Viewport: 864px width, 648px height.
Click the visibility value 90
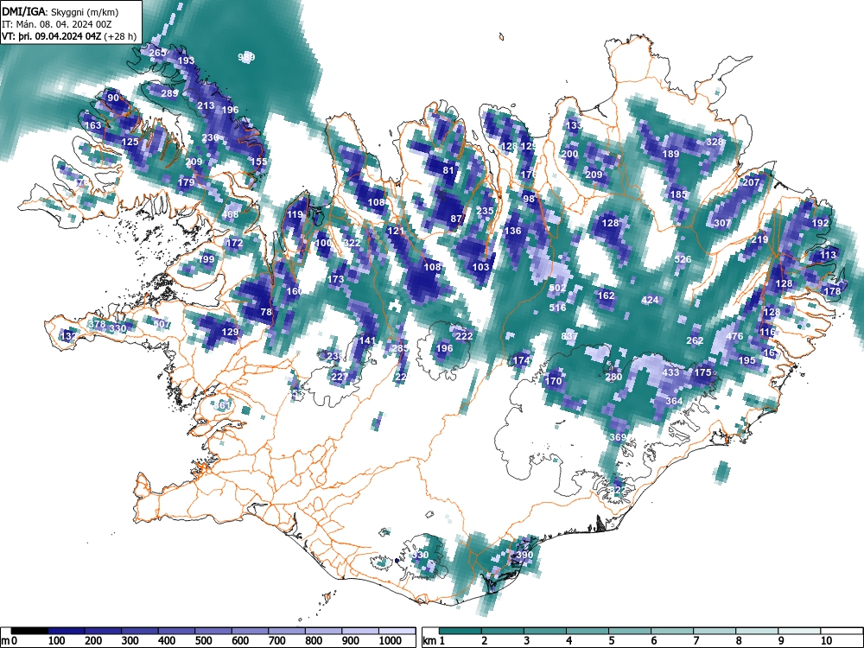tap(113, 98)
